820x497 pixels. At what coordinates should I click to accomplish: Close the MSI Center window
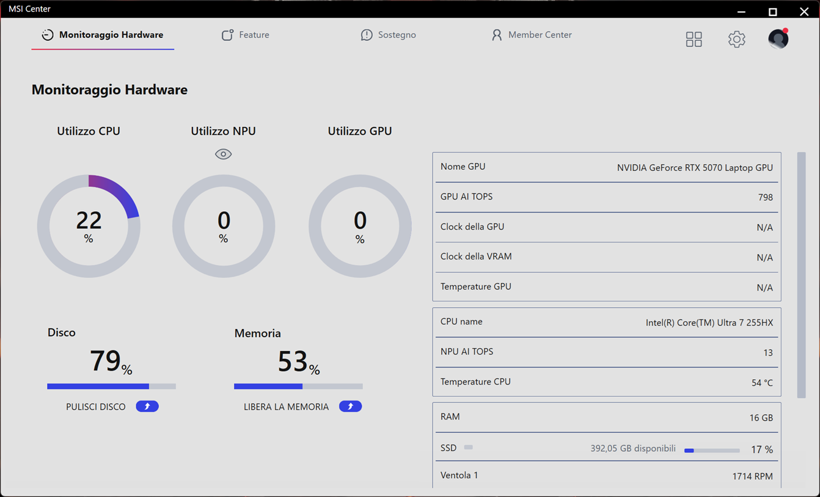[x=804, y=11]
